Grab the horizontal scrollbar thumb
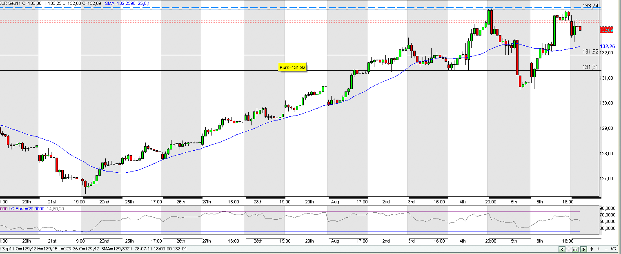 575,249
